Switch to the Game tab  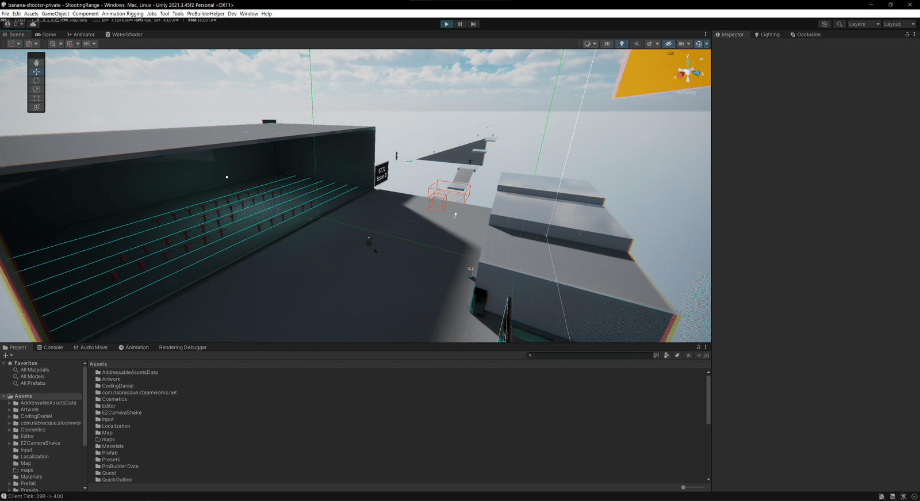click(x=45, y=35)
